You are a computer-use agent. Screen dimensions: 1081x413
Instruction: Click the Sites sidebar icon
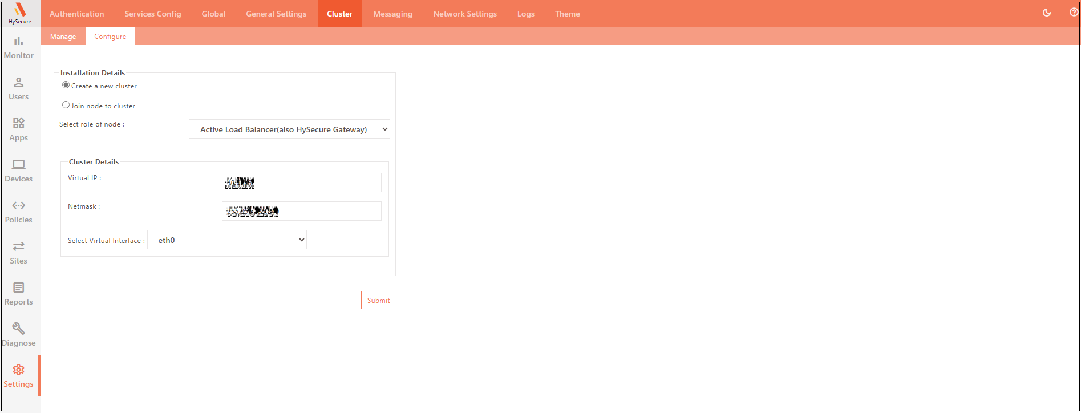[19, 253]
